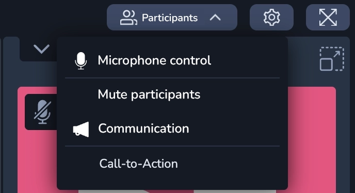Click the dashed pop-out window icon
The width and height of the screenshot is (355, 193).
tap(332, 59)
